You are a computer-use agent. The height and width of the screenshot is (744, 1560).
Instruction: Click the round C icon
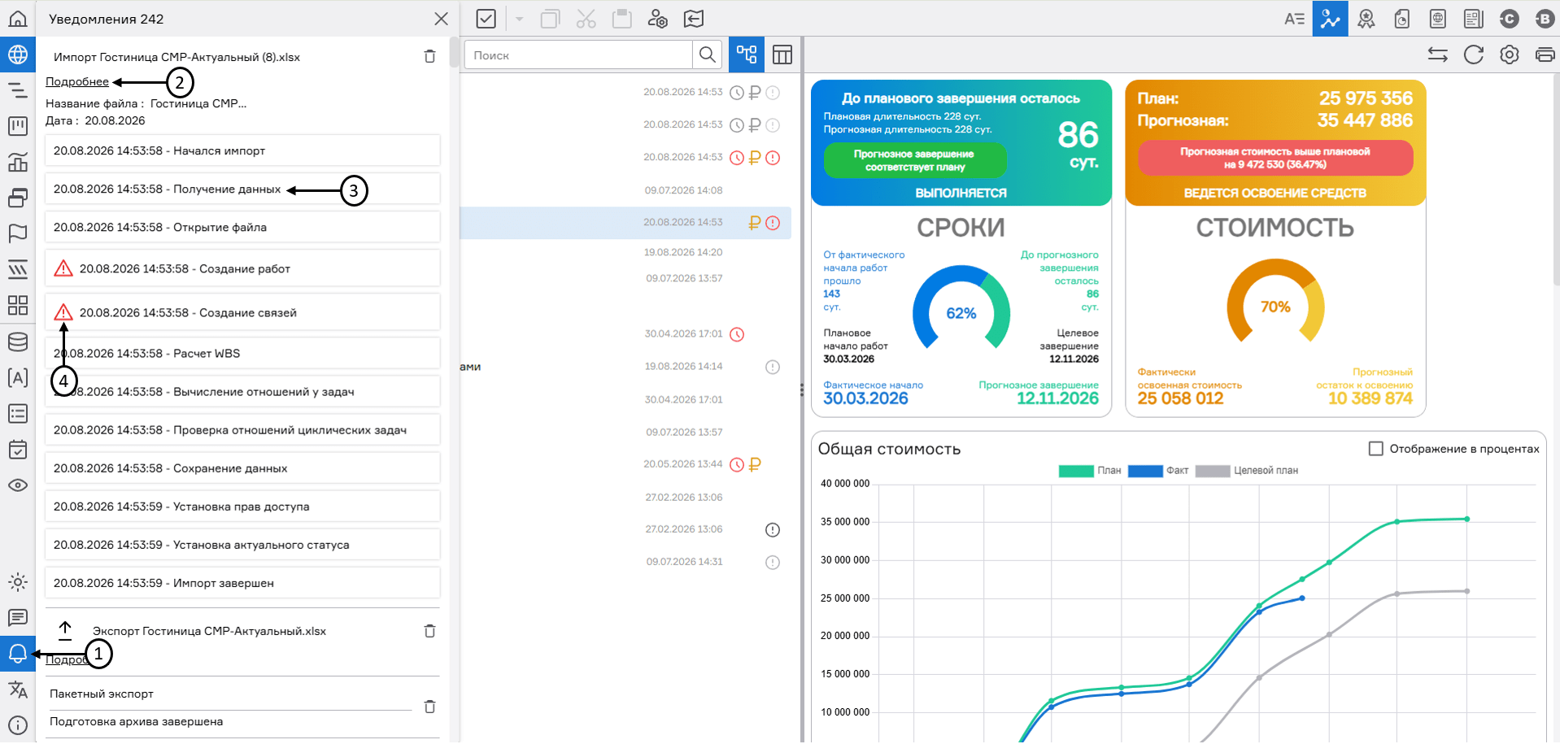1510,19
